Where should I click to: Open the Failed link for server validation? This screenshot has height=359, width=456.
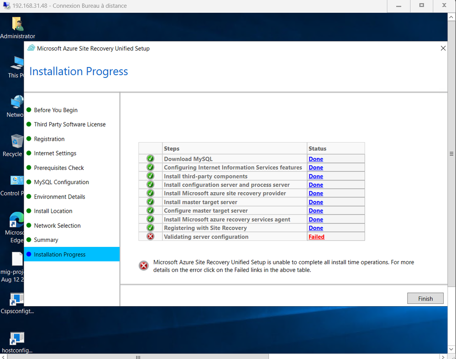(316, 237)
